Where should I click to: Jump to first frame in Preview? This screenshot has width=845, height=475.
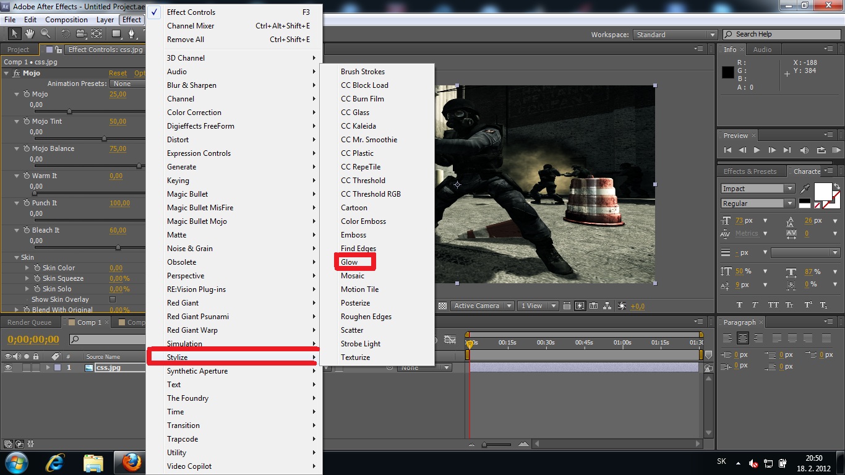[x=727, y=150]
